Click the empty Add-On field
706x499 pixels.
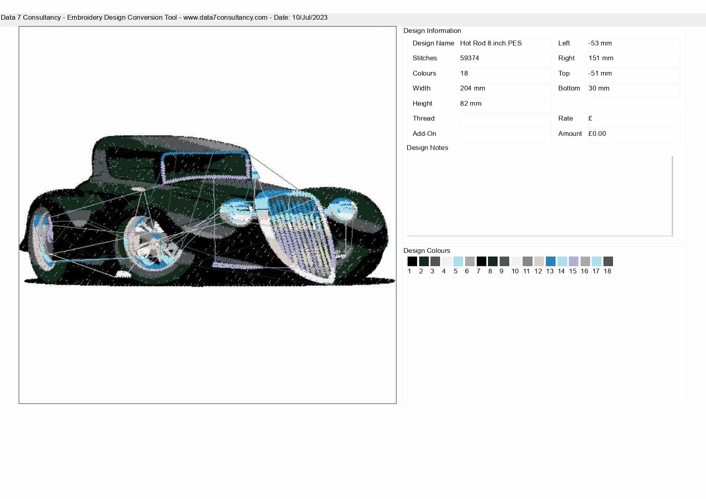[505, 136]
